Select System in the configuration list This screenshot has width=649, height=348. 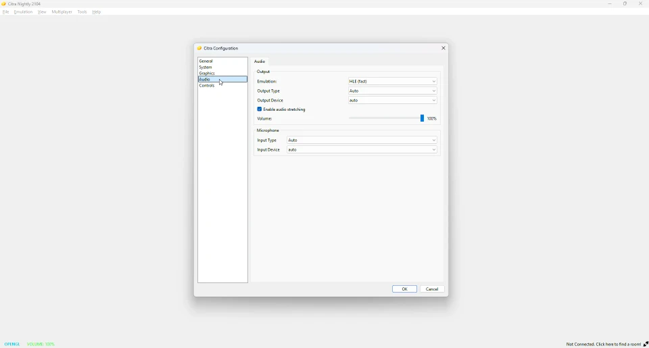222,67
